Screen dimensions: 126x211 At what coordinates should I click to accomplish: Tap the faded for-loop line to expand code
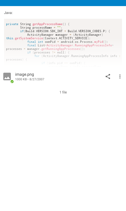point(77,56)
